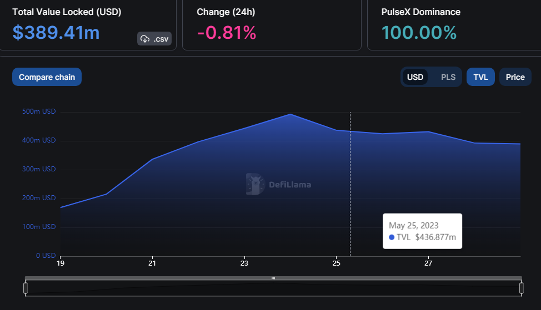
Task: Click the 0 USD axis label
Action: point(46,256)
